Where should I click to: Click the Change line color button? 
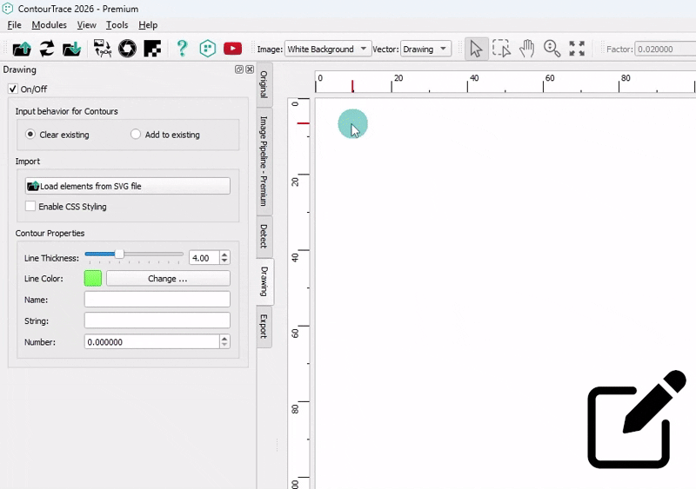point(168,279)
